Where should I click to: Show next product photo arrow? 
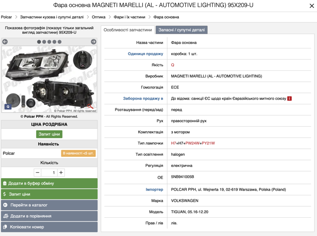click(x=94, y=42)
